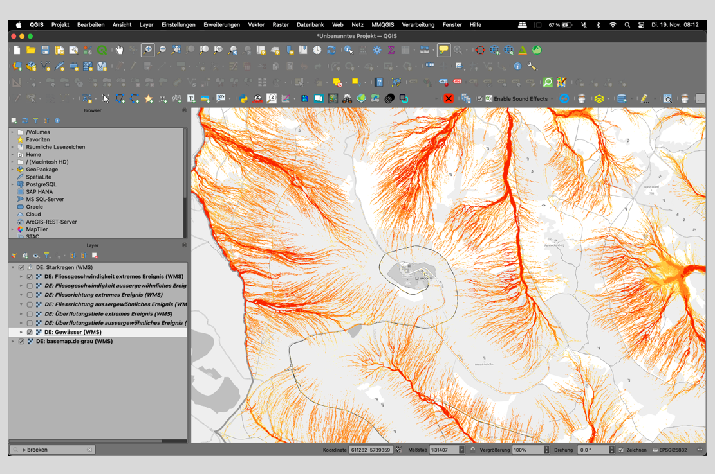Toggle the Enable Sound Effects checkbox

click(479, 99)
